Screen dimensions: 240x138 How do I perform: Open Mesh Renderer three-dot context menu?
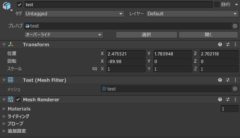(235, 99)
